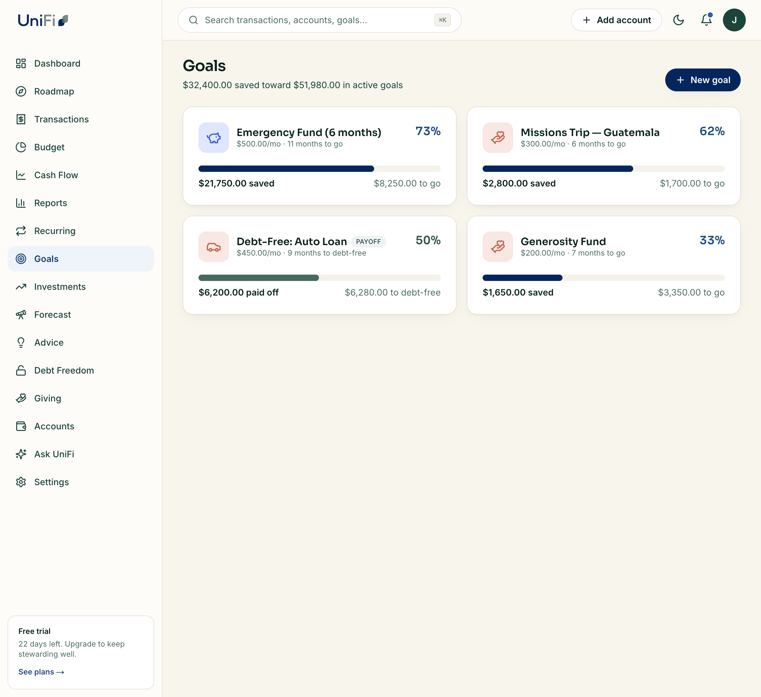Click the Missions Trip hand-heart icon
This screenshot has height=697, width=761.
coord(498,137)
